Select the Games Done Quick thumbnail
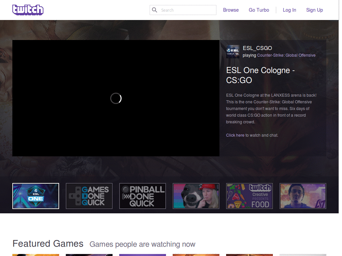 (89, 196)
